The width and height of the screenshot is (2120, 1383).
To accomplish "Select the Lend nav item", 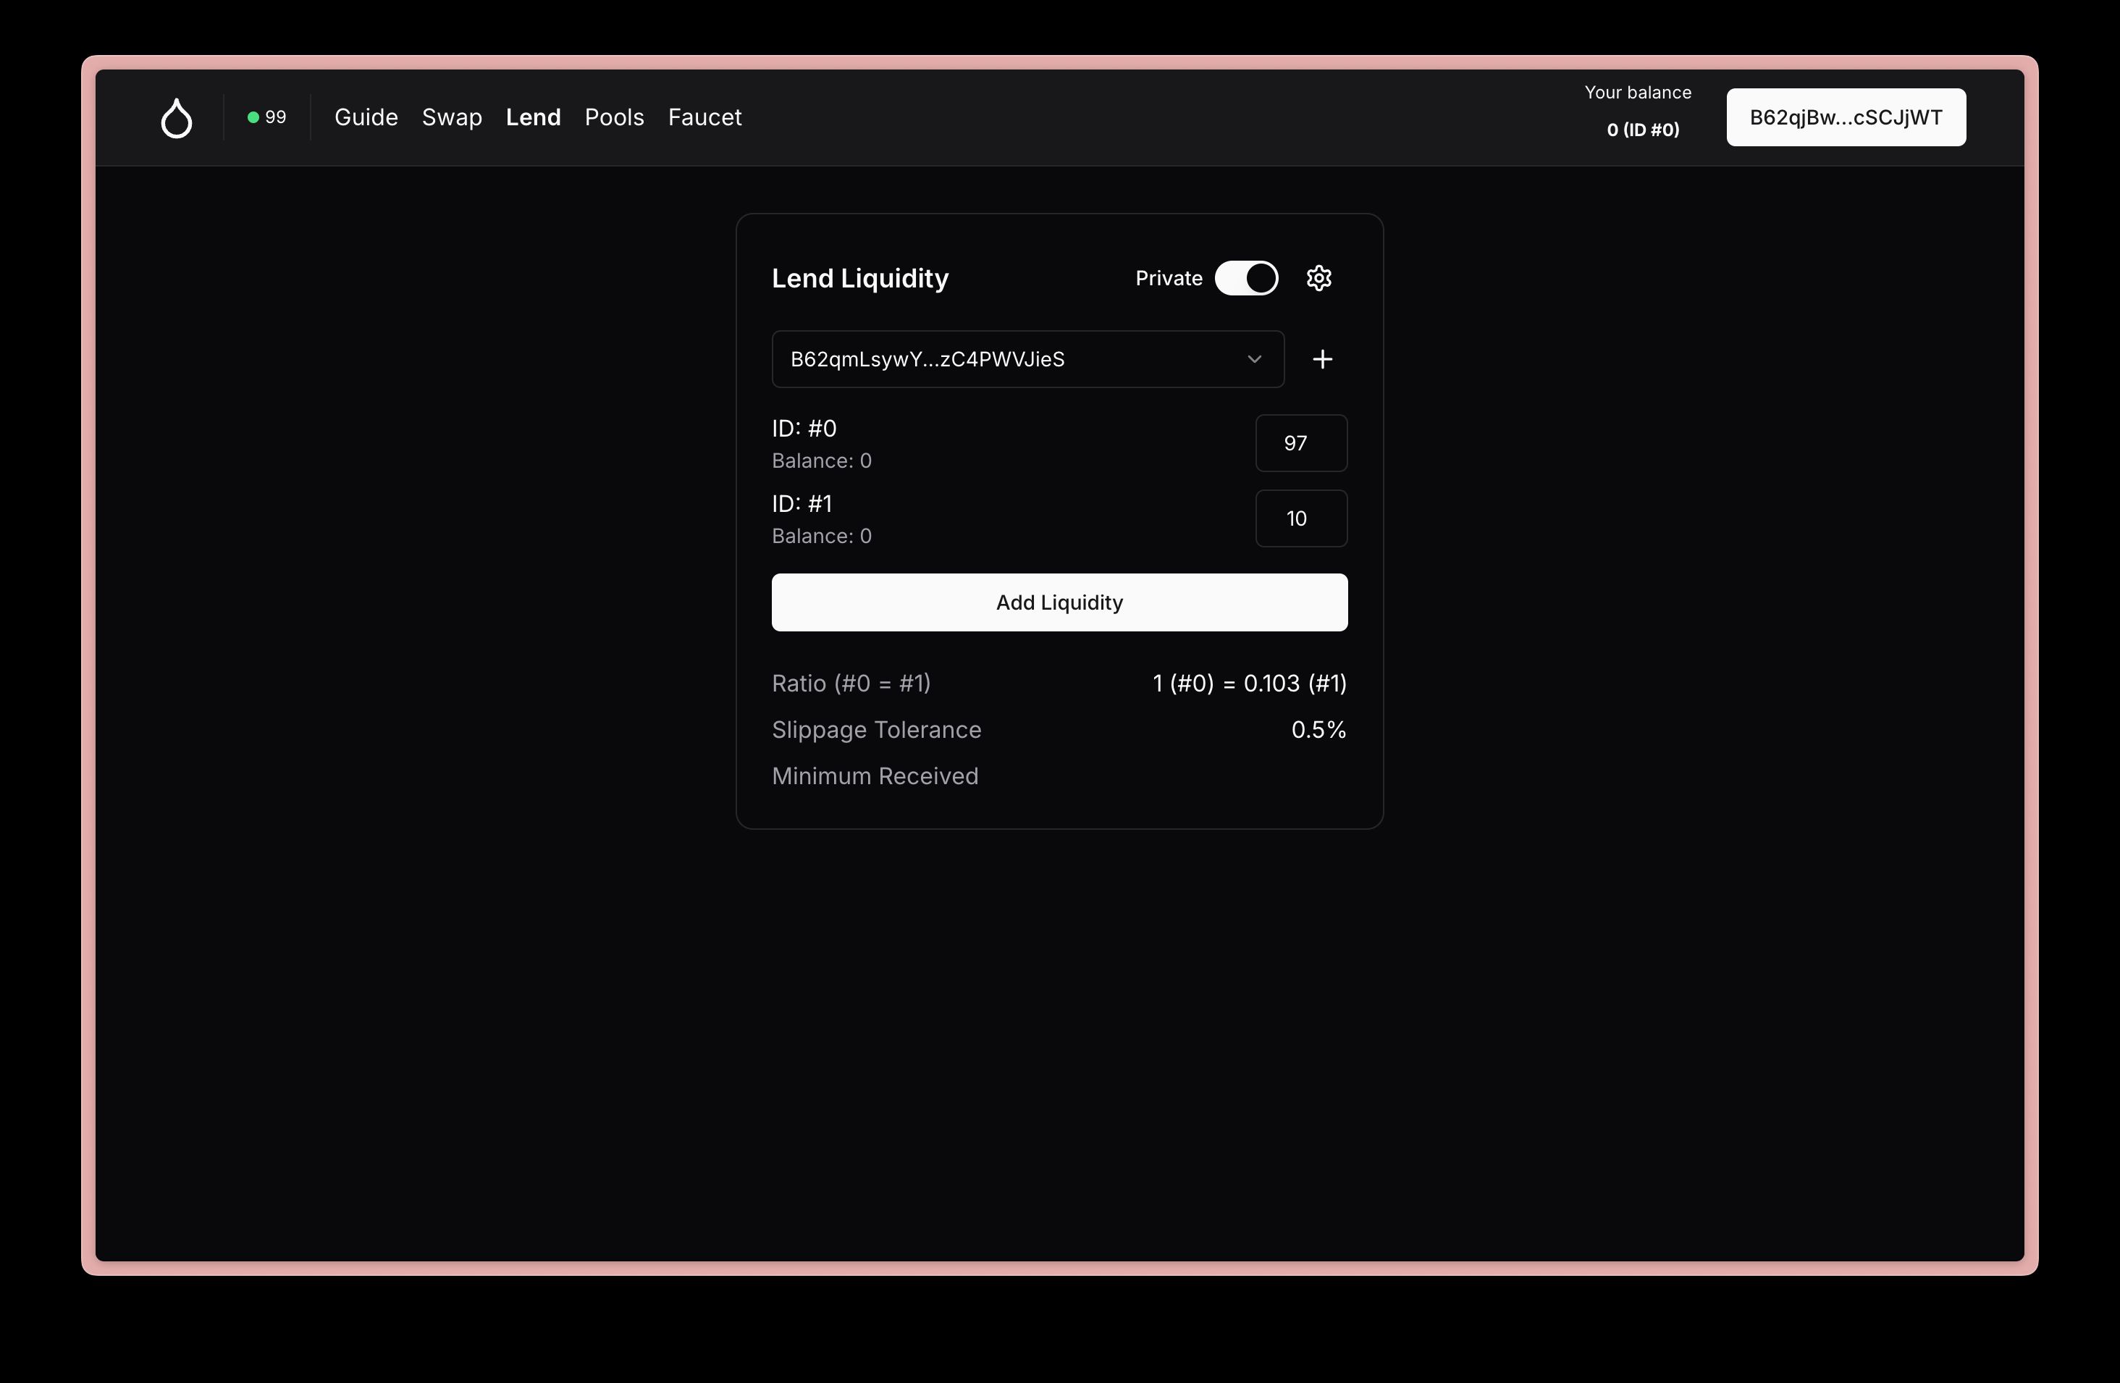I will coord(534,117).
